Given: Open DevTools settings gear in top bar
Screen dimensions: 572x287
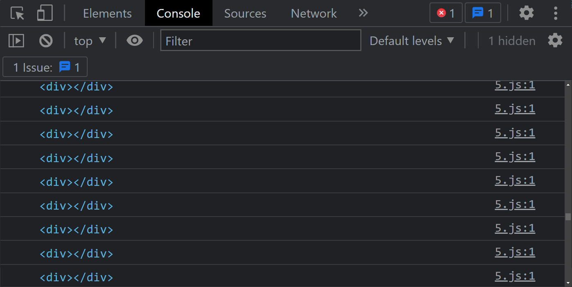Looking at the screenshot, I should 527,13.
